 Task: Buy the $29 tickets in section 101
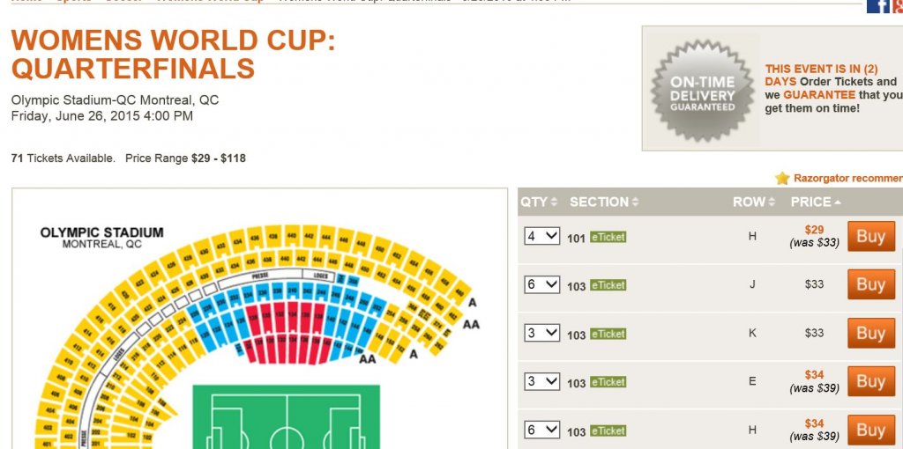coord(870,236)
